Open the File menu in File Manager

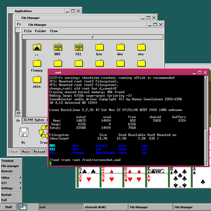click(28, 31)
